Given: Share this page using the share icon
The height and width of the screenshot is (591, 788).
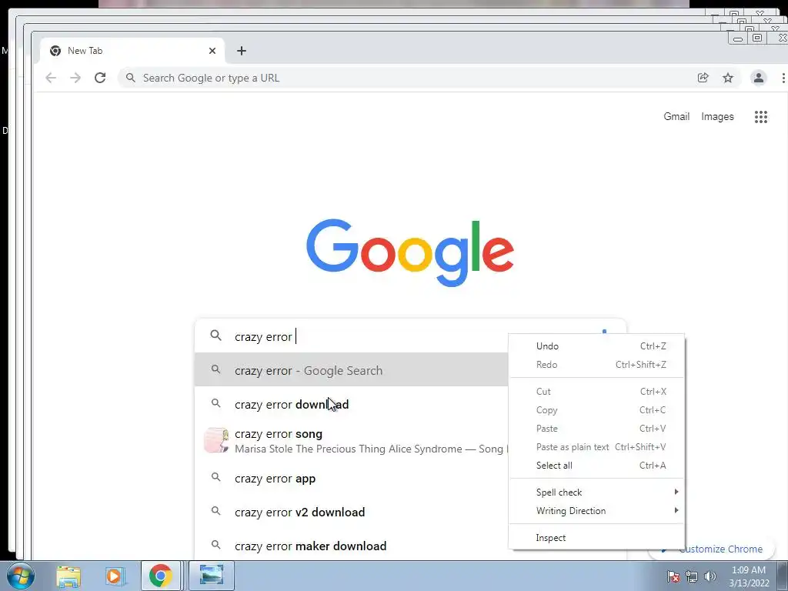Looking at the screenshot, I should point(703,78).
